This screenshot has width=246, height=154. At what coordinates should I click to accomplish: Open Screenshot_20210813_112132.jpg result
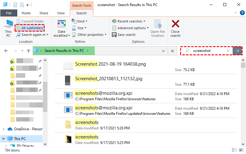[108, 79]
